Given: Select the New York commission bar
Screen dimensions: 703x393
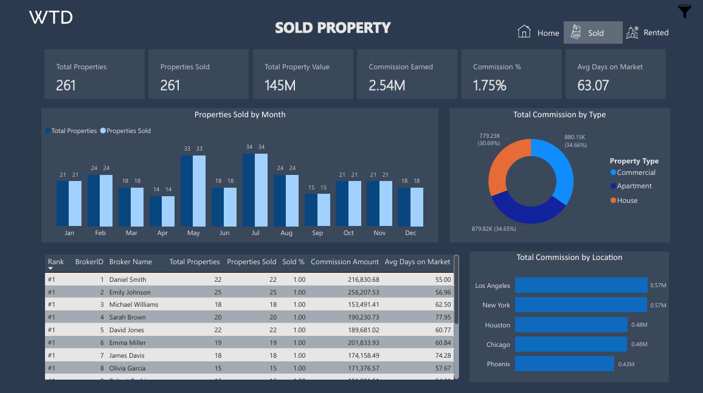Looking at the screenshot, I should [581, 305].
